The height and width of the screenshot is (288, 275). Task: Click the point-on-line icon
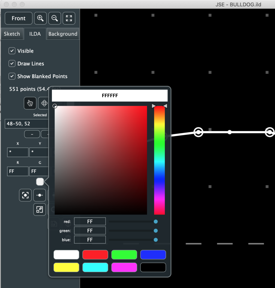(40, 195)
